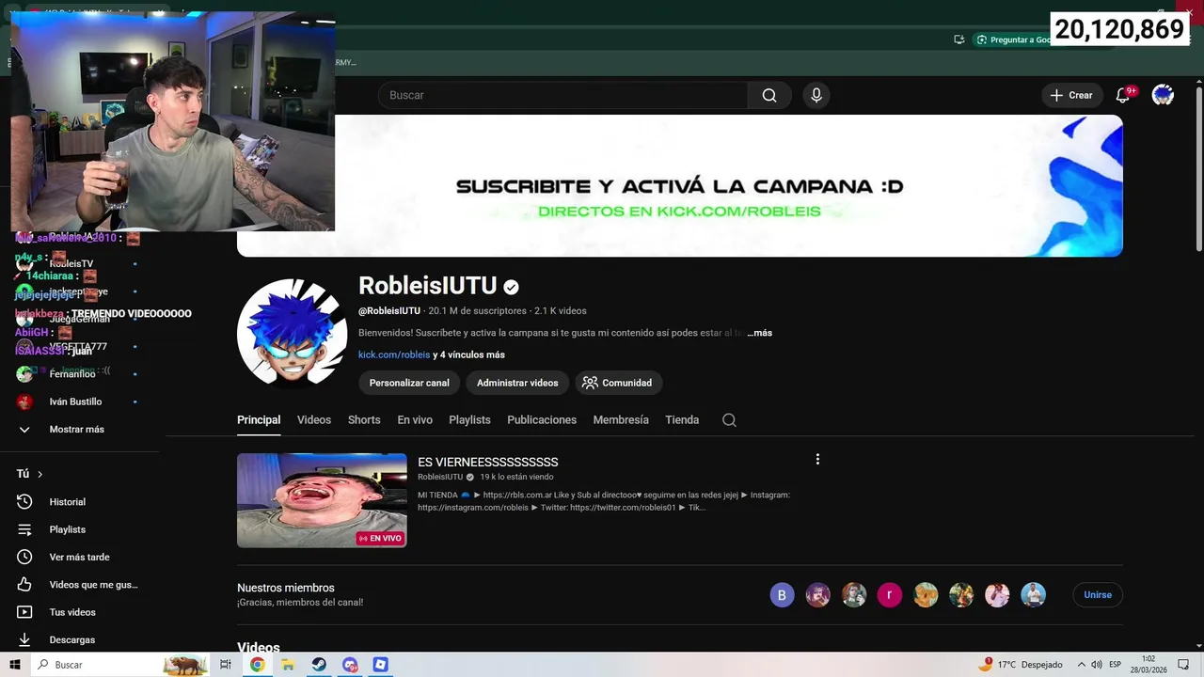1204x677 pixels.
Task: Open the notifications bell
Action: point(1122,95)
